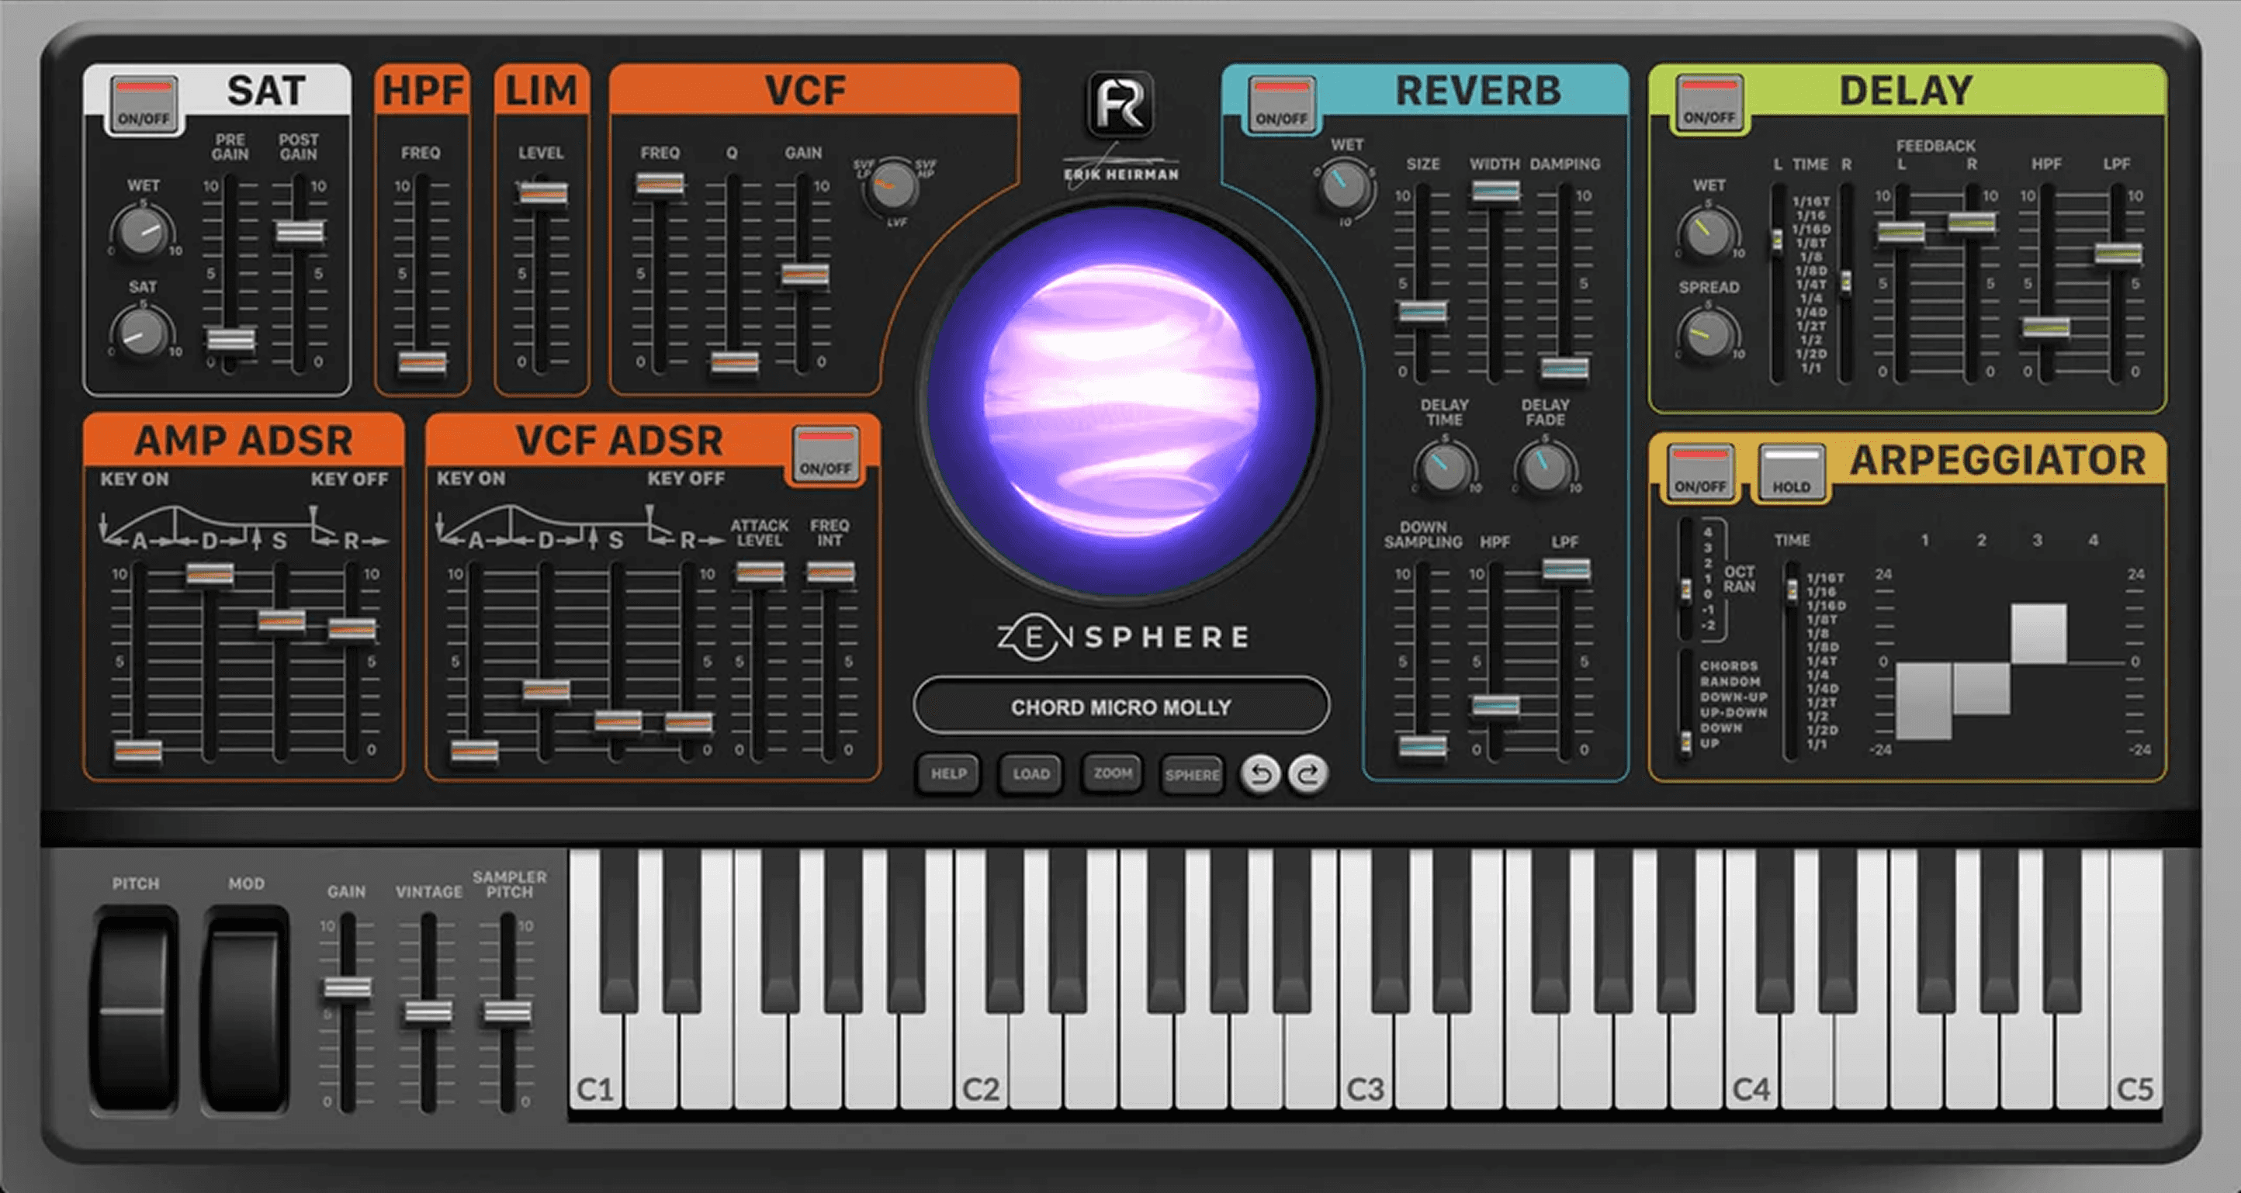Open the CHORD MICRO MOLLY preset selector
This screenshot has width=2241, height=1193.
pyautogui.click(x=1121, y=706)
